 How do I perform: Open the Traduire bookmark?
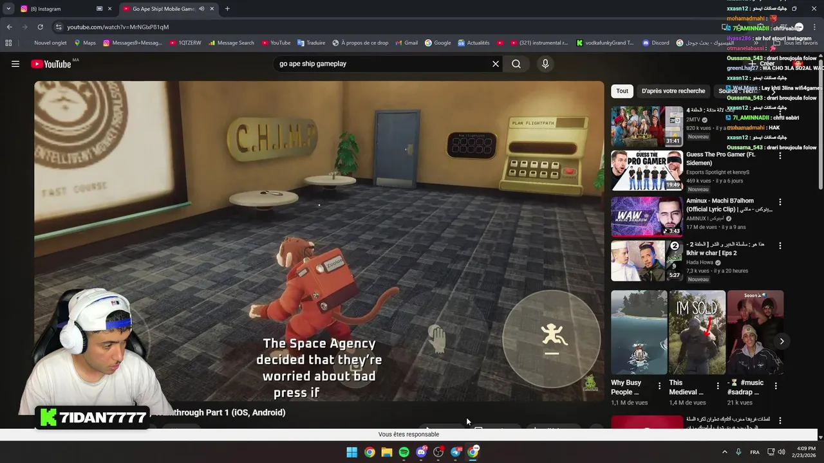pos(311,43)
